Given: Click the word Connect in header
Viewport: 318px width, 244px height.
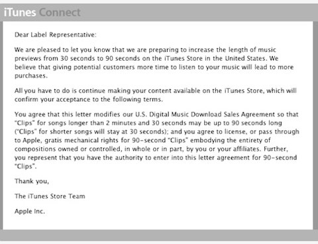Looking at the screenshot, I should (60, 13).
